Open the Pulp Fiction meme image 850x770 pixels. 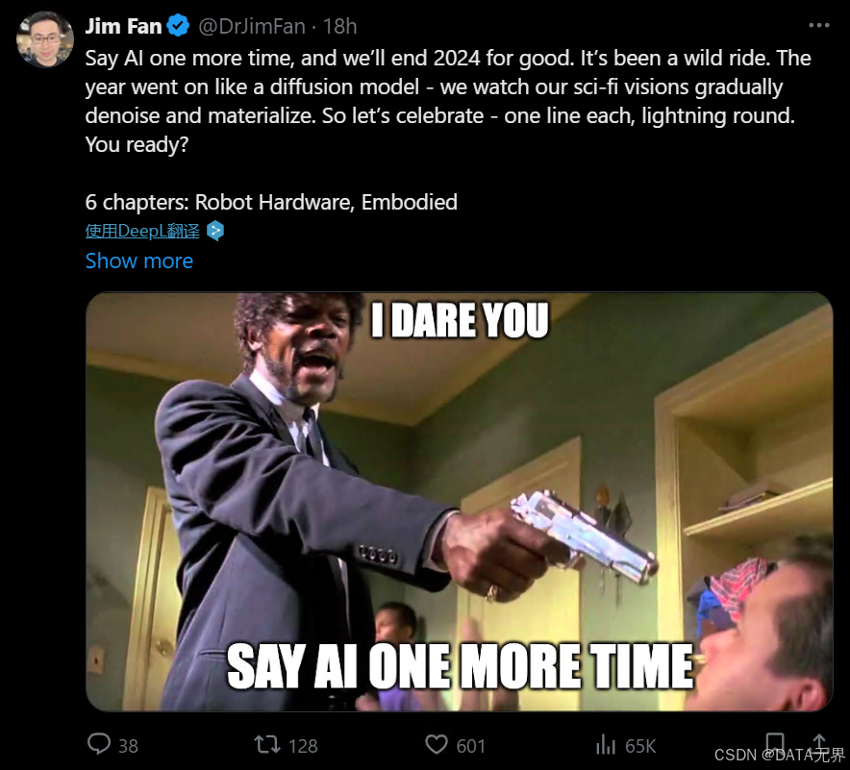tap(460, 501)
